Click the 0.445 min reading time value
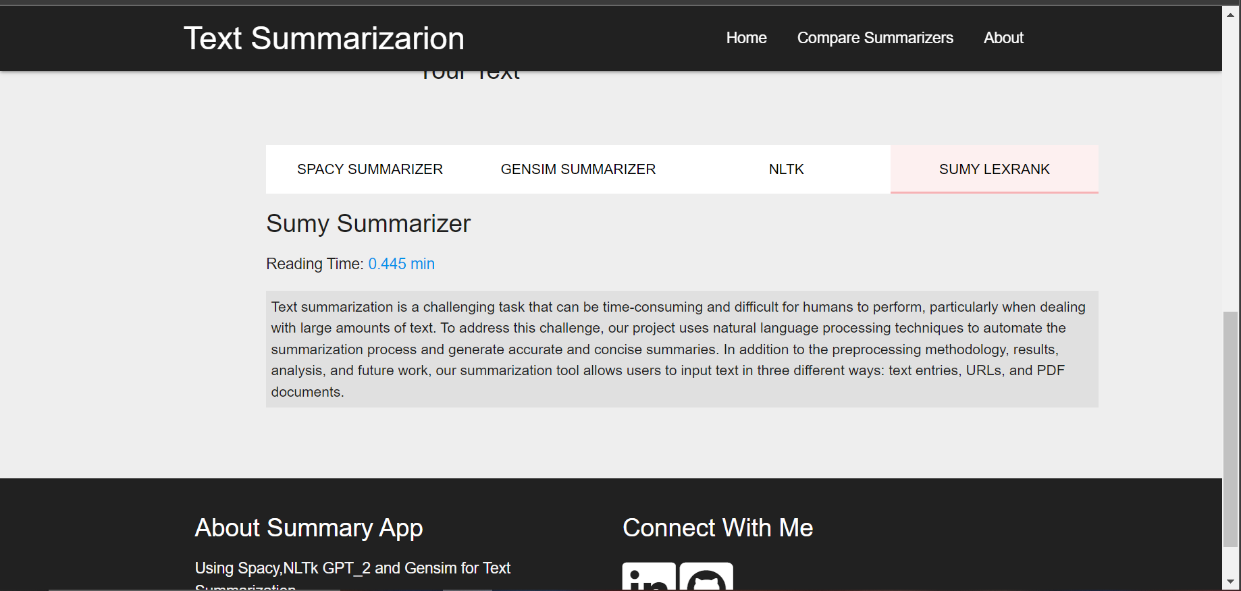 [x=401, y=264]
